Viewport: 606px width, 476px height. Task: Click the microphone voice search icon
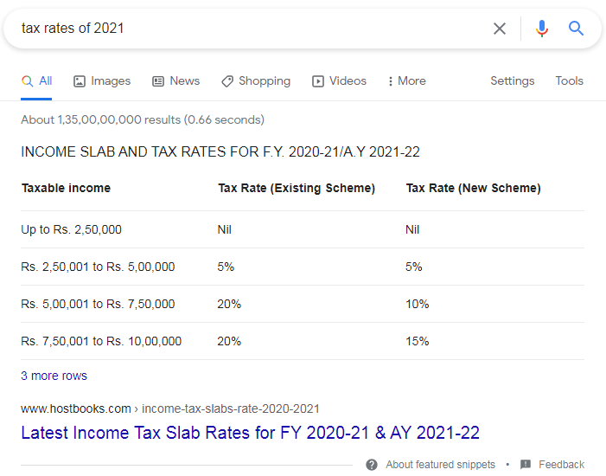click(542, 29)
